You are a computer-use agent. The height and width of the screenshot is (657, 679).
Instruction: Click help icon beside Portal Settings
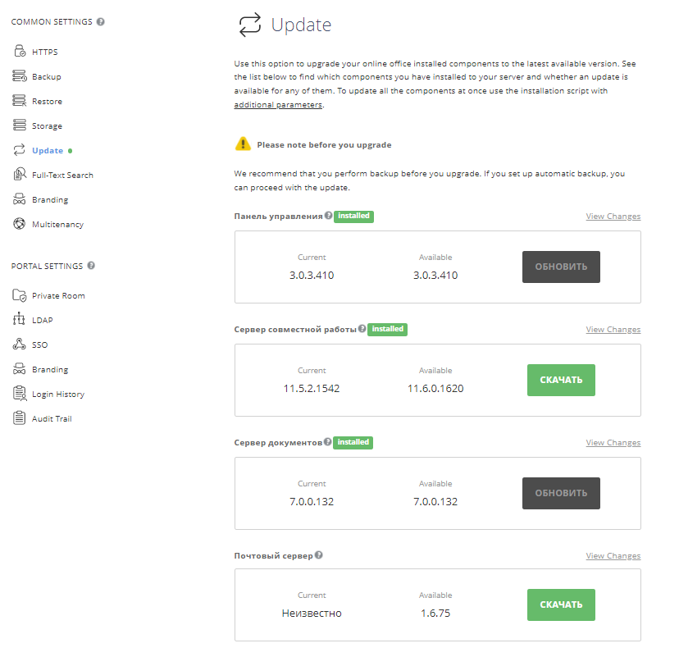point(91,266)
